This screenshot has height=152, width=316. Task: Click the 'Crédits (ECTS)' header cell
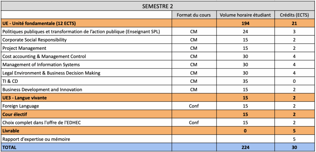[x=294, y=15]
